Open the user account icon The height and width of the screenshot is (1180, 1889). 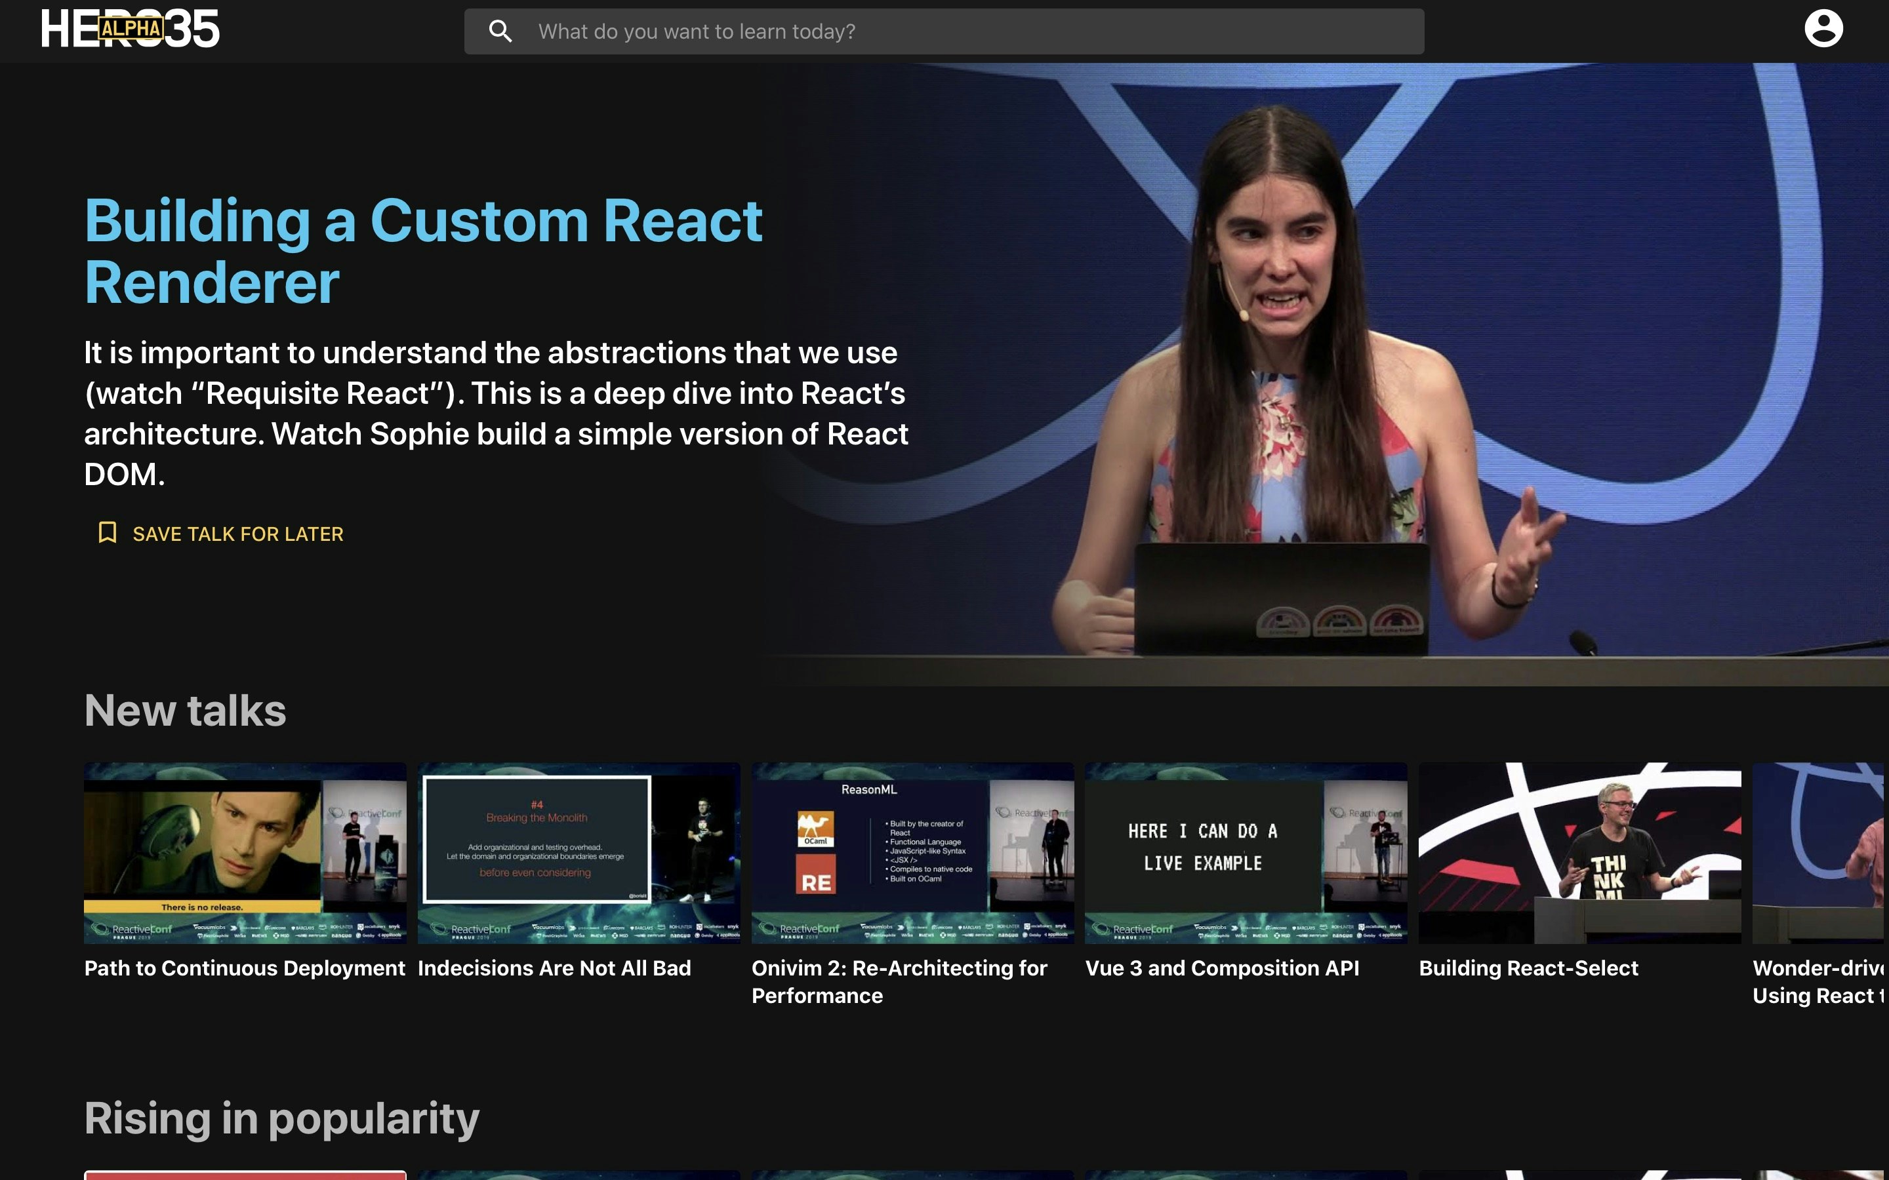[x=1823, y=29]
